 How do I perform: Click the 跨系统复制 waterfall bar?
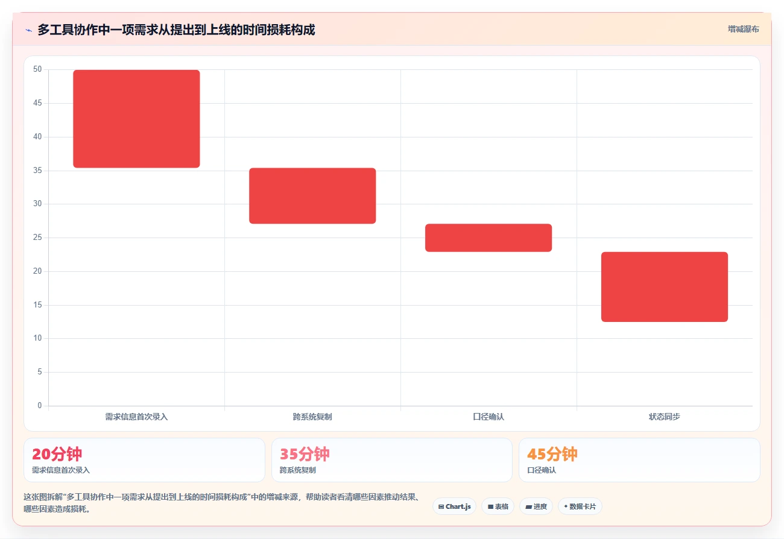coord(312,196)
